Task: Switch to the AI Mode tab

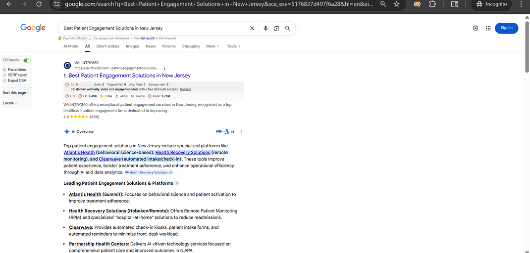Action: [71, 46]
